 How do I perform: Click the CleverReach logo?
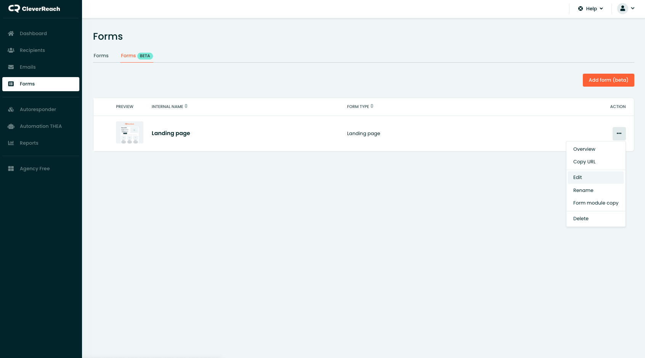point(34,9)
